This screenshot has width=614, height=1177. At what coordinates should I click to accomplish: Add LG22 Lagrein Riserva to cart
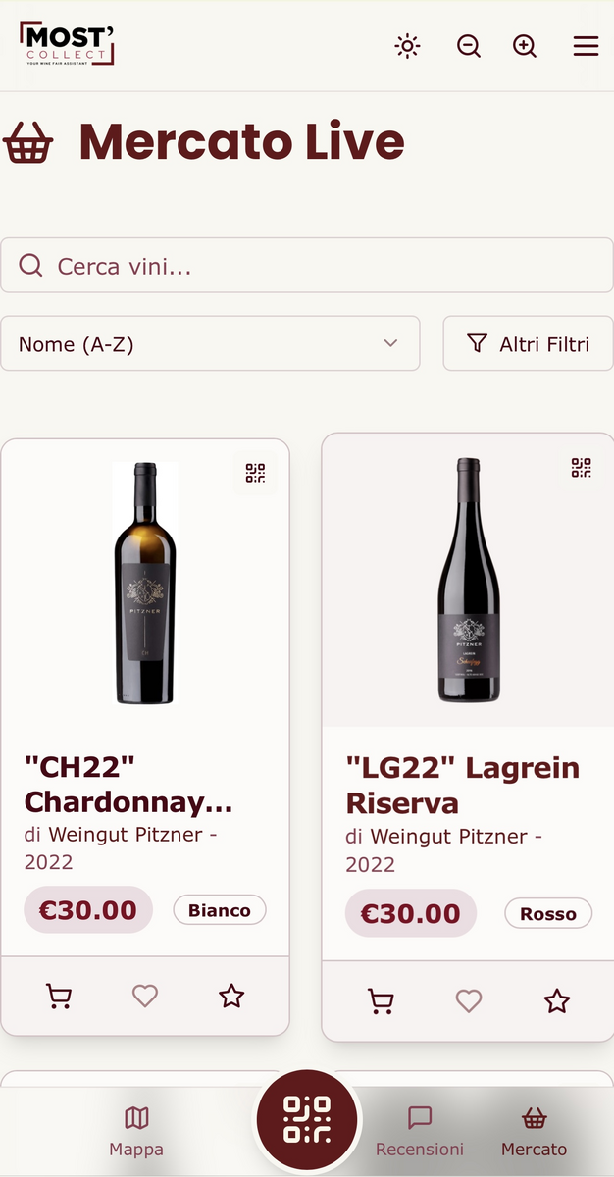click(x=381, y=1000)
